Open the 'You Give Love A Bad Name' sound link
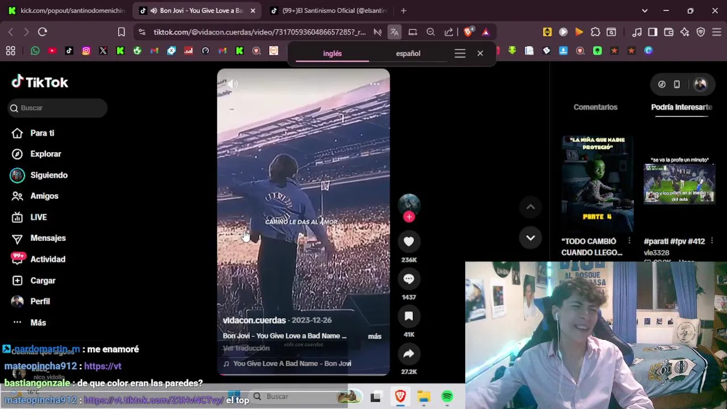The height and width of the screenshot is (409, 727). (287, 364)
